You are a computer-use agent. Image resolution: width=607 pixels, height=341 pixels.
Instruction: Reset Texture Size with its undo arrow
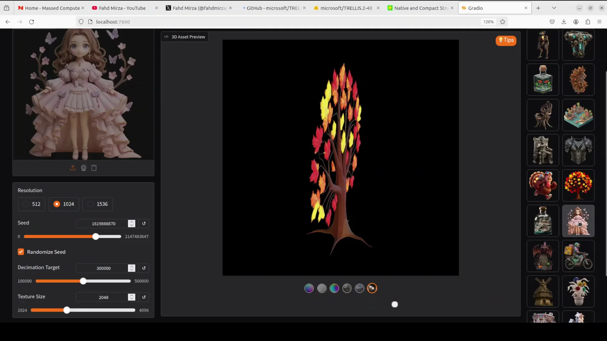[x=144, y=297]
